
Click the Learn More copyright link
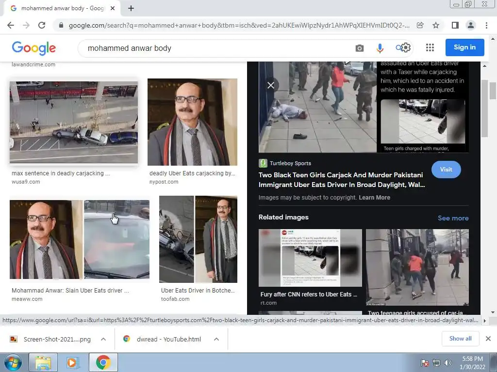pyautogui.click(x=374, y=198)
